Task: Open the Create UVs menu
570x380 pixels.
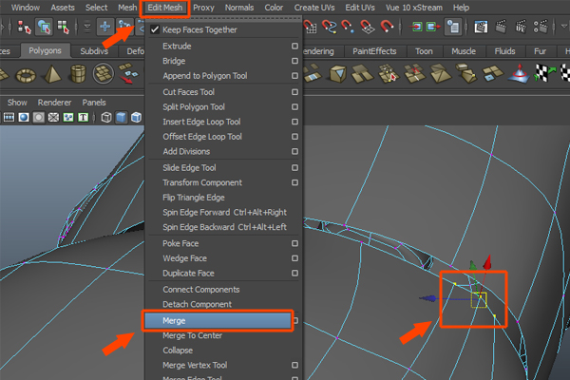Action: (313, 8)
